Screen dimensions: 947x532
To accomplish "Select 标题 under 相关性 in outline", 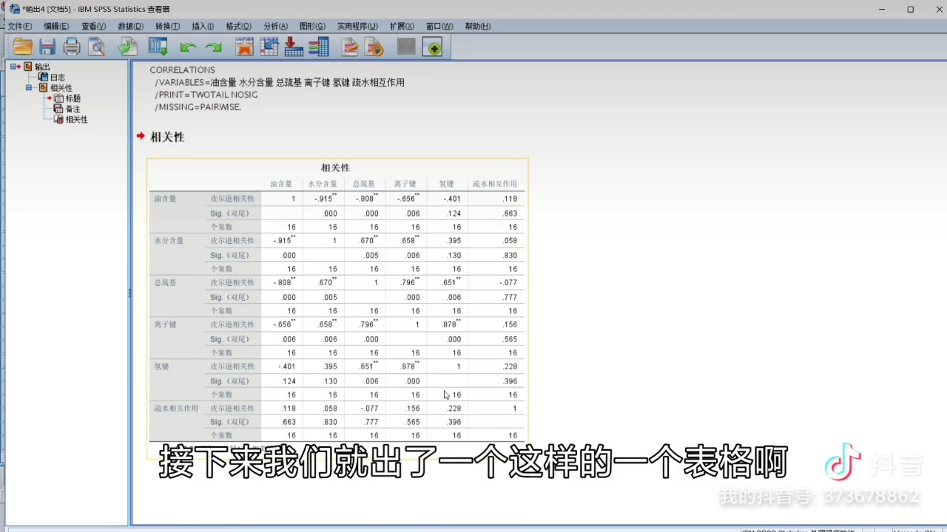I will (x=73, y=98).
